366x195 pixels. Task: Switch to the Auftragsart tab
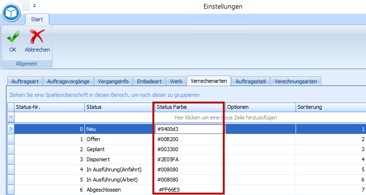point(24,81)
